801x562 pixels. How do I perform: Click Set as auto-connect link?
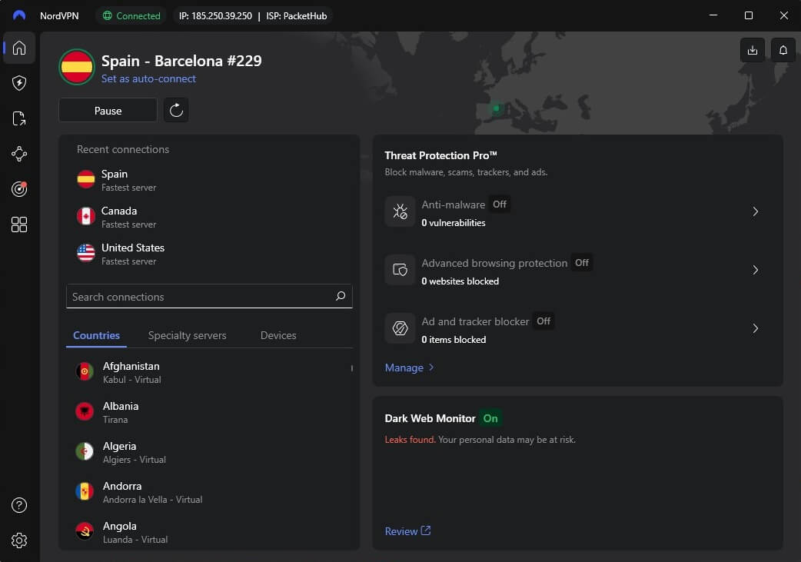click(x=148, y=78)
